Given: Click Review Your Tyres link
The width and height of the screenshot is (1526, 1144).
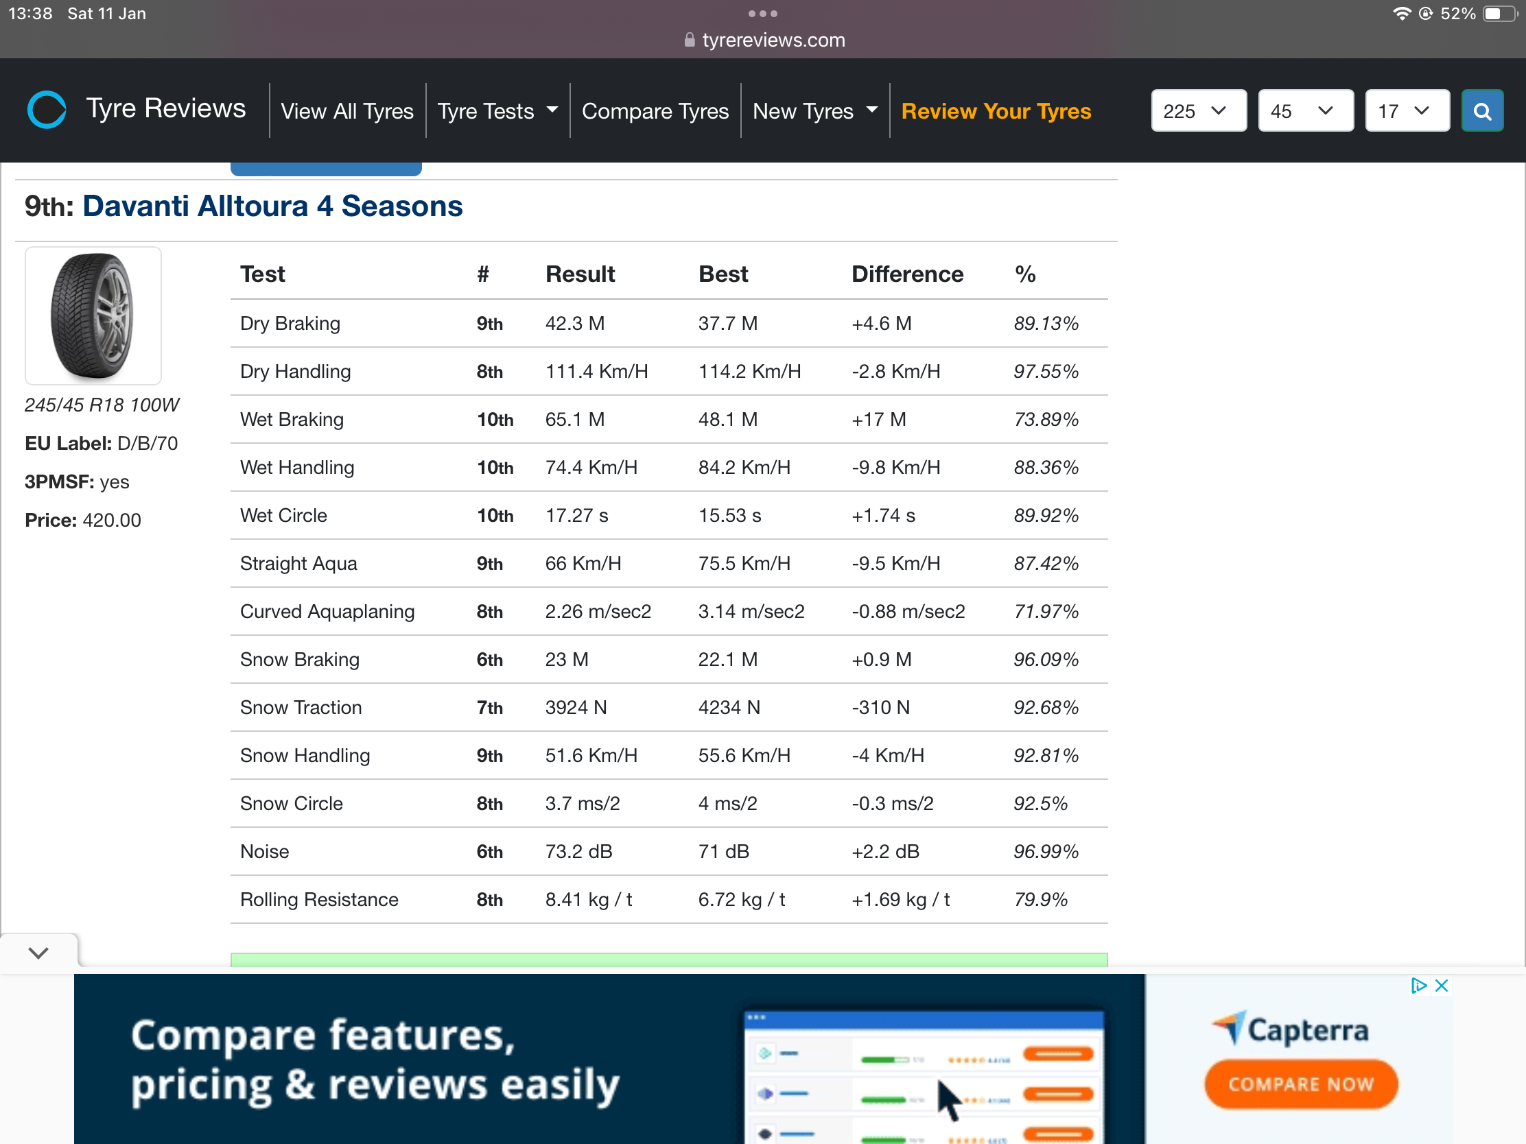Looking at the screenshot, I should pyautogui.click(x=996, y=110).
